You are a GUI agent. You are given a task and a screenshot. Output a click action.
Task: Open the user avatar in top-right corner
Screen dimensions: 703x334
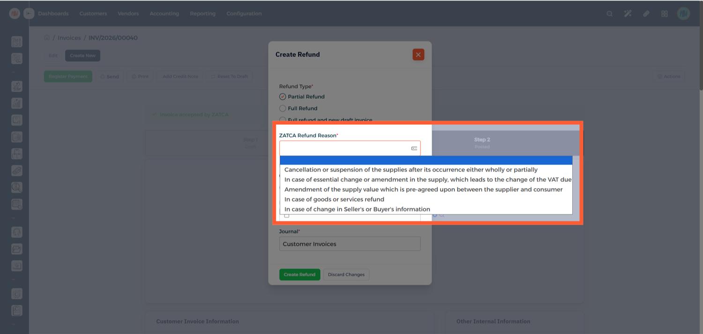point(683,14)
